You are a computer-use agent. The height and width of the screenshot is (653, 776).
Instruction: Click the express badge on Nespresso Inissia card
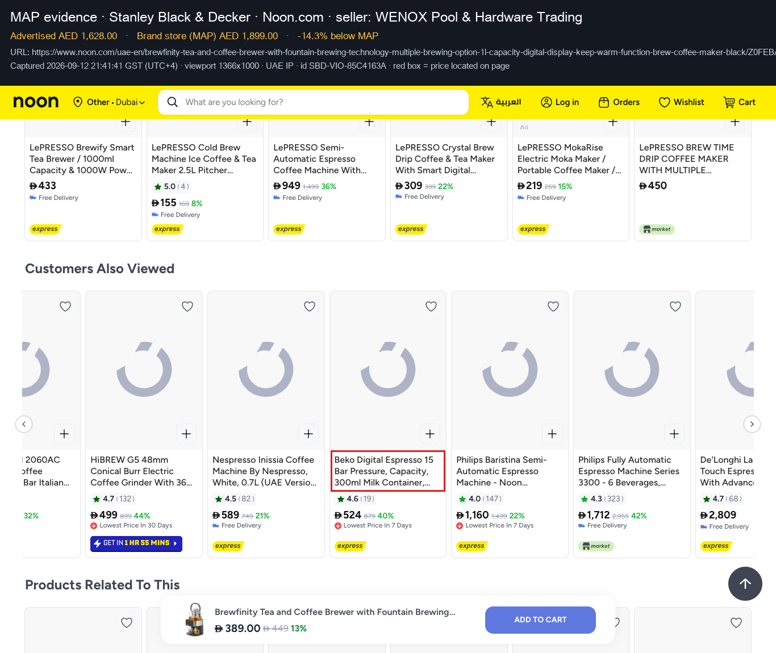click(228, 546)
